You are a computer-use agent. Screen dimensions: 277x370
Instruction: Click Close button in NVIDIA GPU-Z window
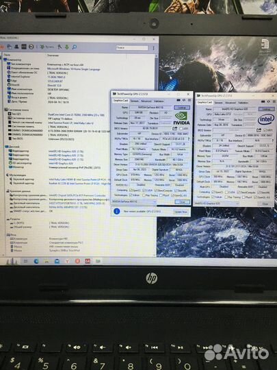(183, 202)
